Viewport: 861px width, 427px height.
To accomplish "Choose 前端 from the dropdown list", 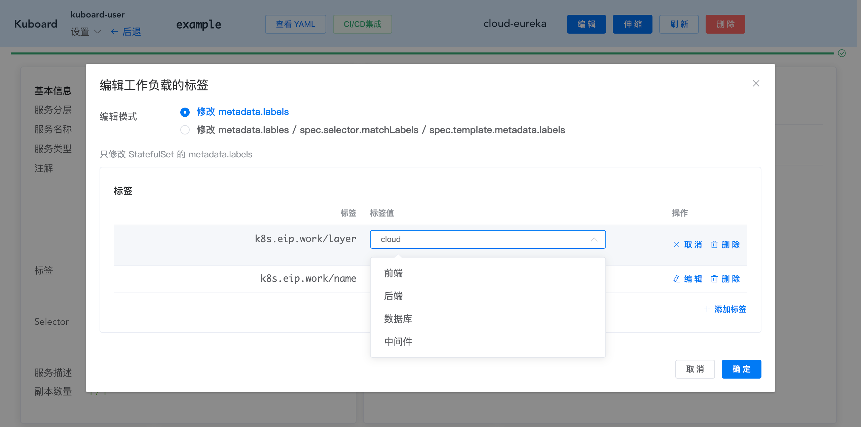I will (x=488, y=273).
